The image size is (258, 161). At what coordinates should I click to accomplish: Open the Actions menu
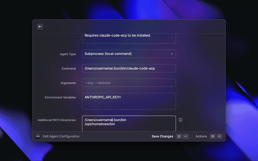pos(201,136)
